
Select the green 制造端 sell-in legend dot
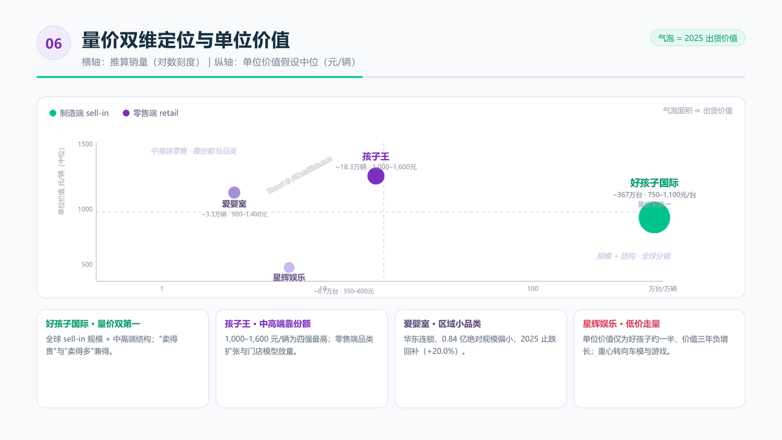coord(53,113)
